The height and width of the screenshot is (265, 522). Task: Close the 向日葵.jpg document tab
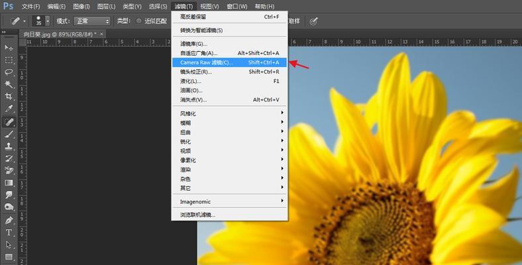[x=102, y=34]
